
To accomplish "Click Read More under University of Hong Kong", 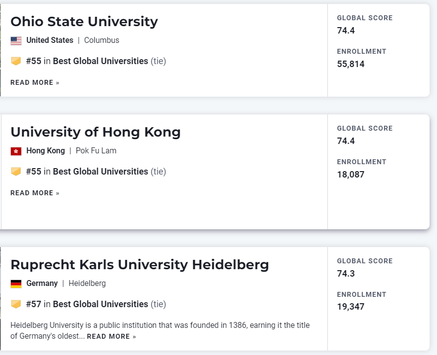I will 35,193.
